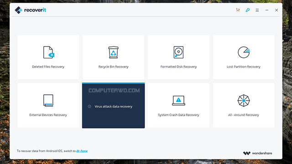Click the Lost Partition Recovery label text
Image resolution: width=292 pixels, height=164 pixels.
(244, 67)
